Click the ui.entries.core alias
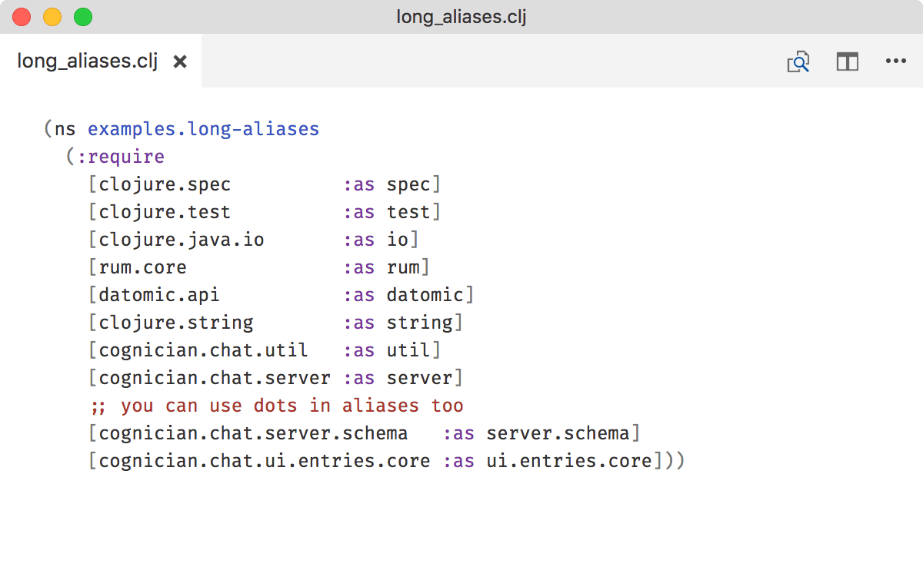Image resolution: width=923 pixels, height=570 pixels. (x=569, y=461)
